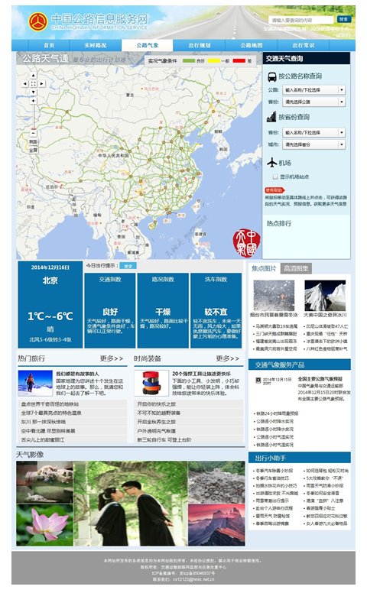Expand the 省份 dropdown under province query
This screenshot has width=367, height=593.
tap(313, 132)
